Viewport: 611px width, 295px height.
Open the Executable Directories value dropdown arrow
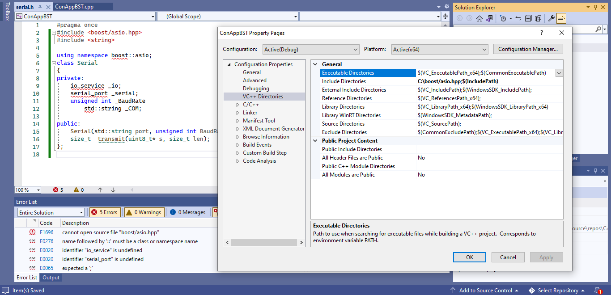pyautogui.click(x=559, y=73)
